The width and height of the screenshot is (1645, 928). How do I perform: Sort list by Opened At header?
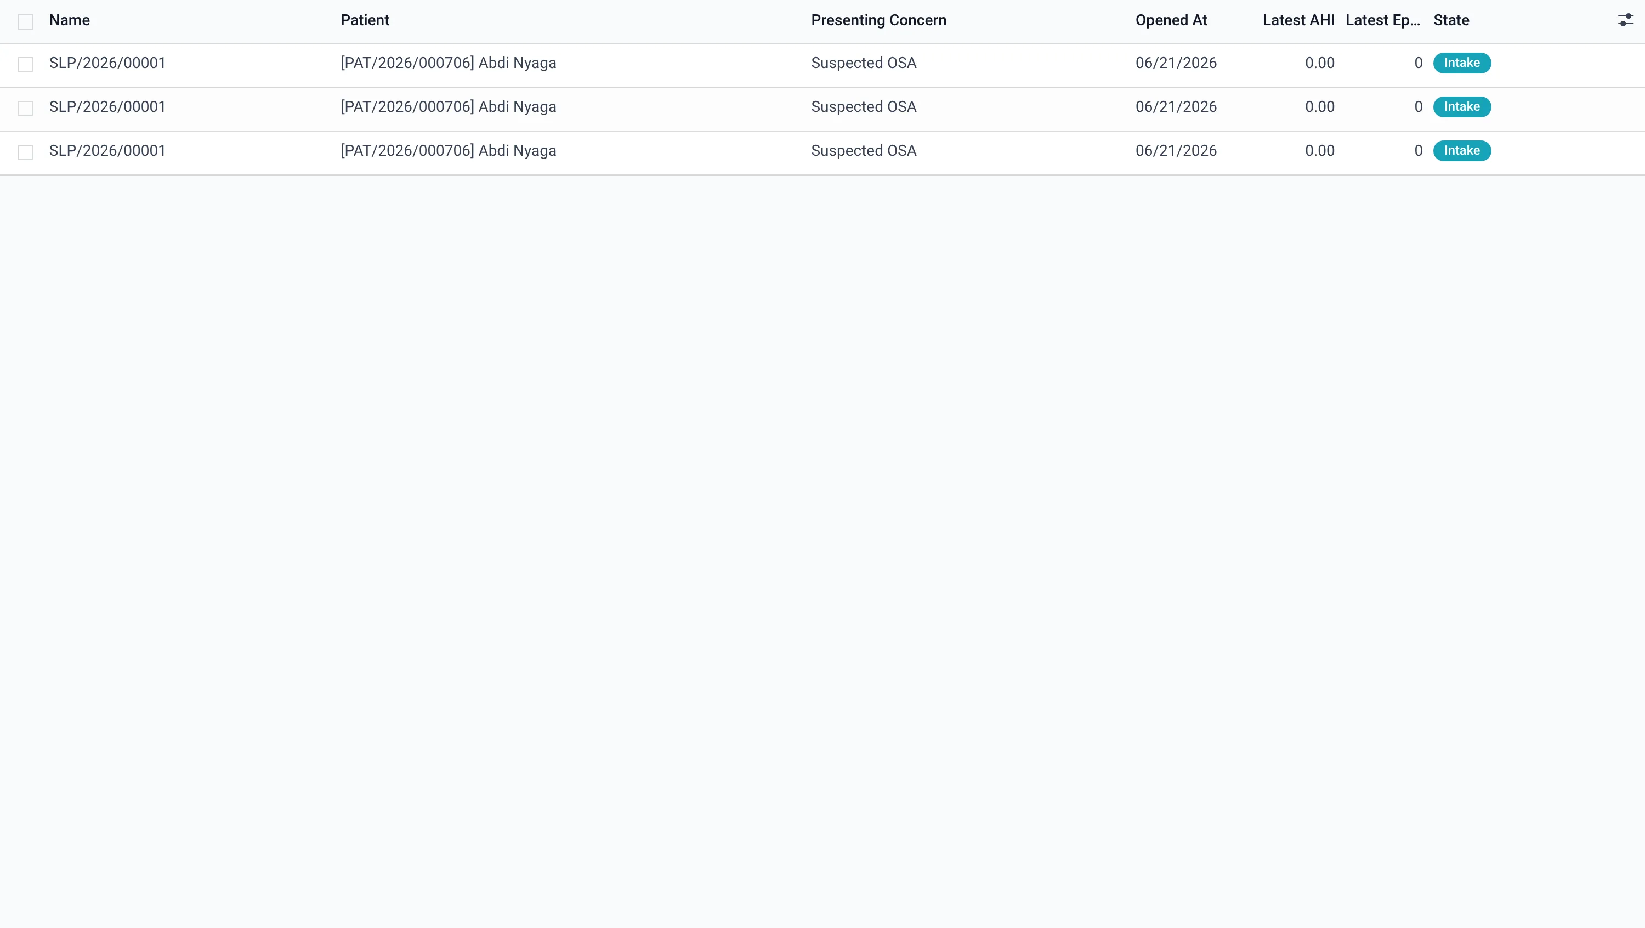point(1171,20)
